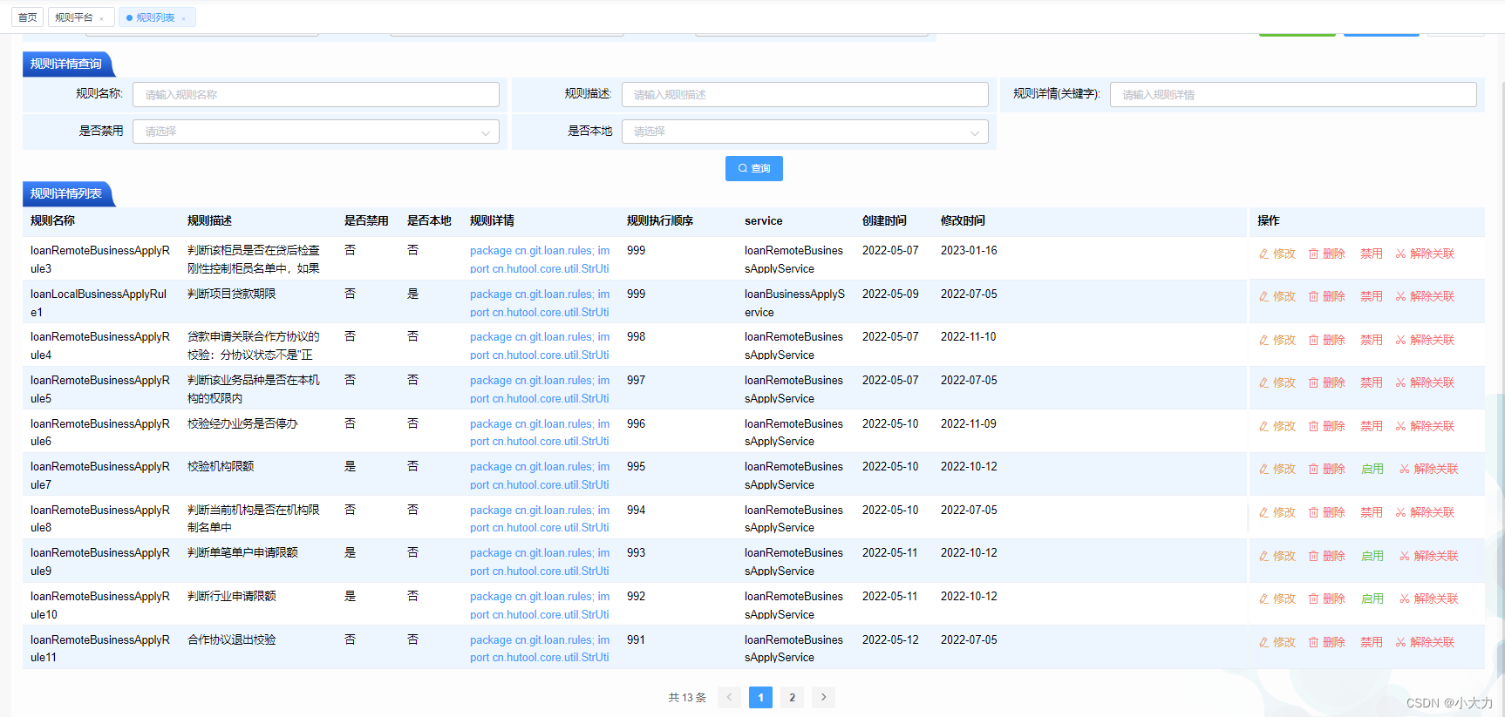Screen dimensions: 1505x717
Task: Click description 合作协议退出校验
Action: click(x=232, y=639)
